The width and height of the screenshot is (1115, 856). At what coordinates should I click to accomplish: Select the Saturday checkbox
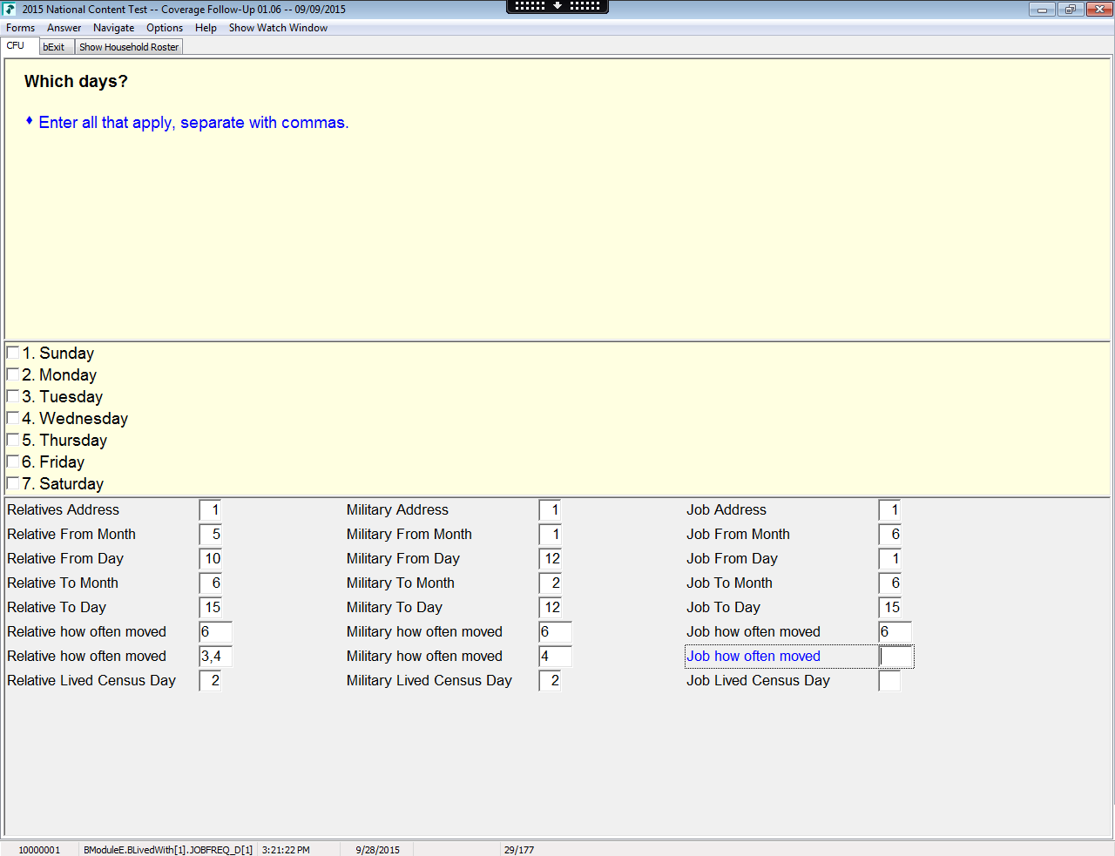tap(13, 483)
